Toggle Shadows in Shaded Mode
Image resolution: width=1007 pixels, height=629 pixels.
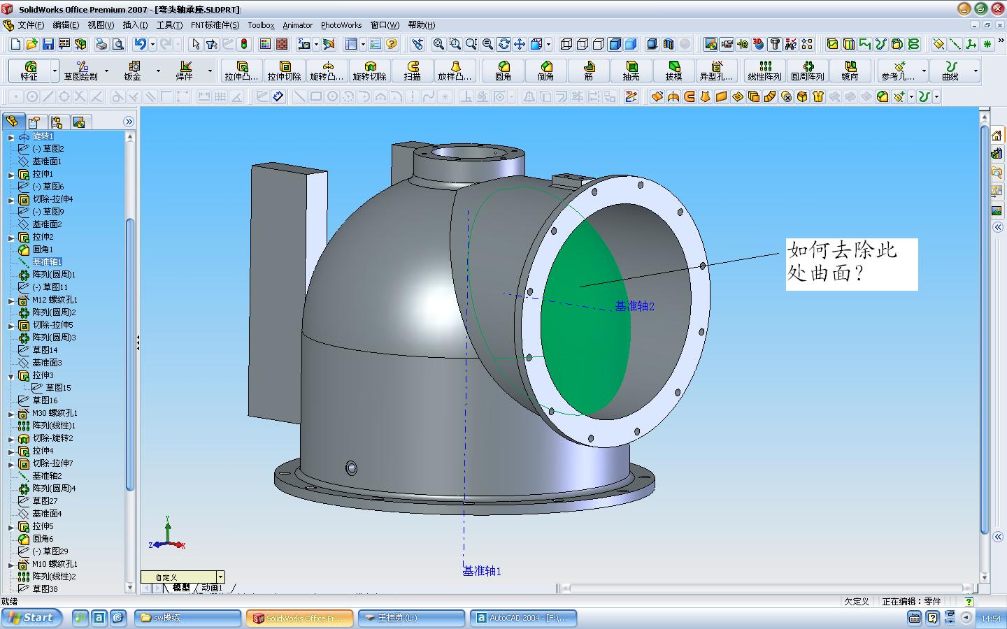point(652,44)
